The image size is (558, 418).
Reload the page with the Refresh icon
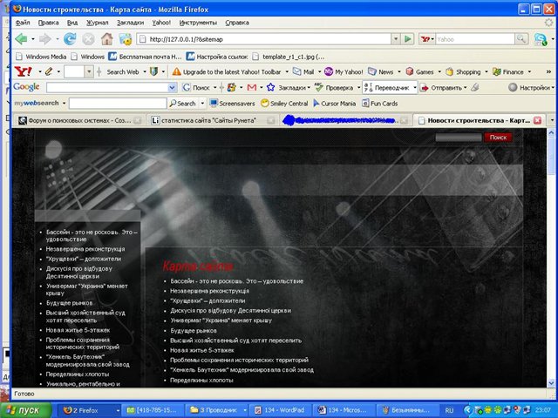[70, 38]
